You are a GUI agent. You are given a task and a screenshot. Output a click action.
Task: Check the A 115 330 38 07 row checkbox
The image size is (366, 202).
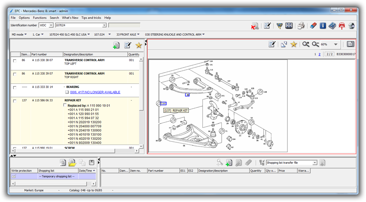tap(15, 61)
